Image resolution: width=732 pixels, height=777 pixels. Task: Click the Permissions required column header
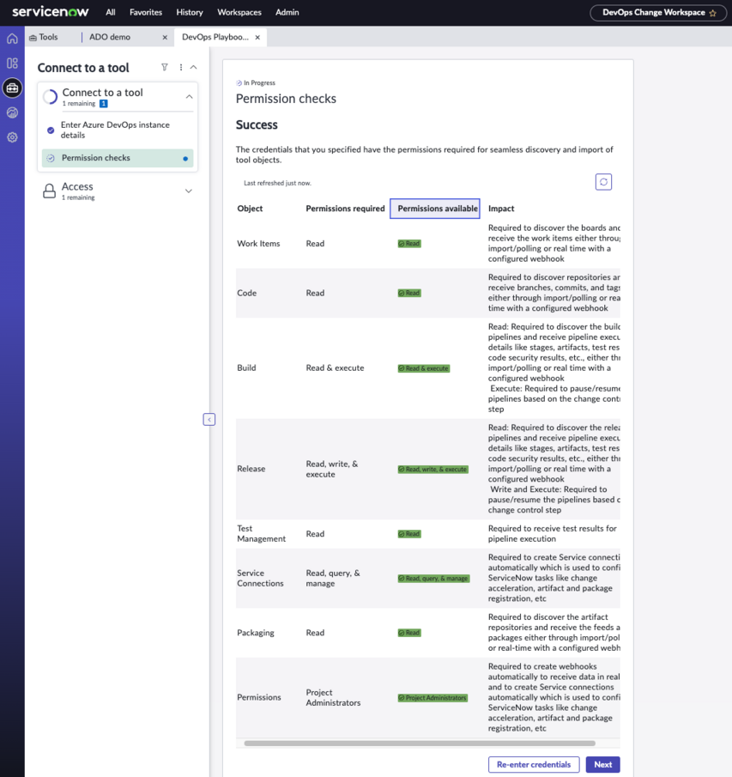click(x=345, y=209)
